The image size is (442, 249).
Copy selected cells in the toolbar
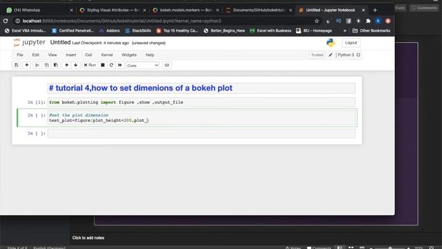click(46, 65)
